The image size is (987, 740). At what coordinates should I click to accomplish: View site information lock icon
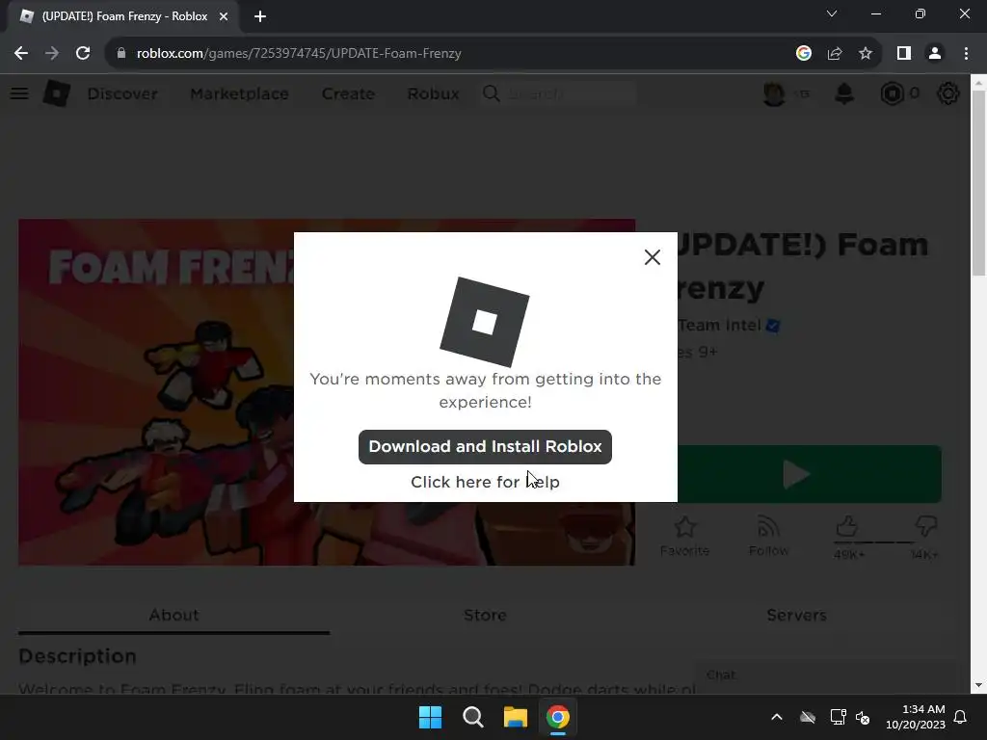pyautogui.click(x=121, y=54)
